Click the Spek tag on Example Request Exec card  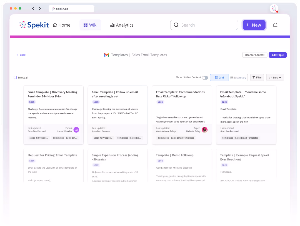coord(224,165)
